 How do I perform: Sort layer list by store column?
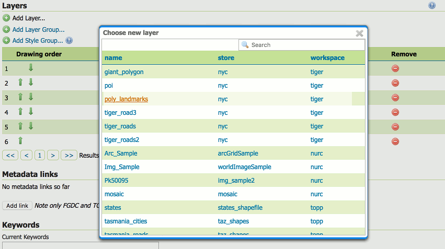pos(226,58)
